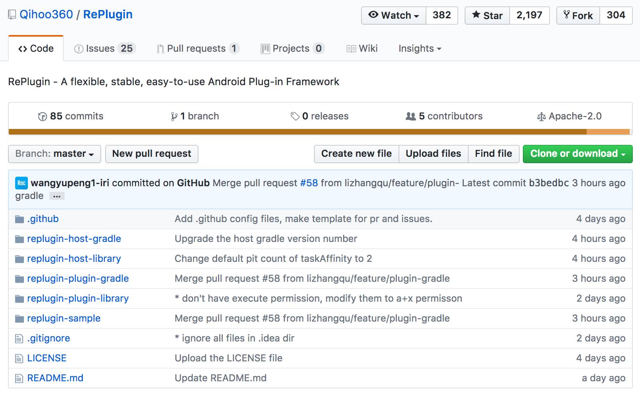Viewport: 640px width, 394px height.
Task: Click the commits history clock icon
Action: point(42,117)
